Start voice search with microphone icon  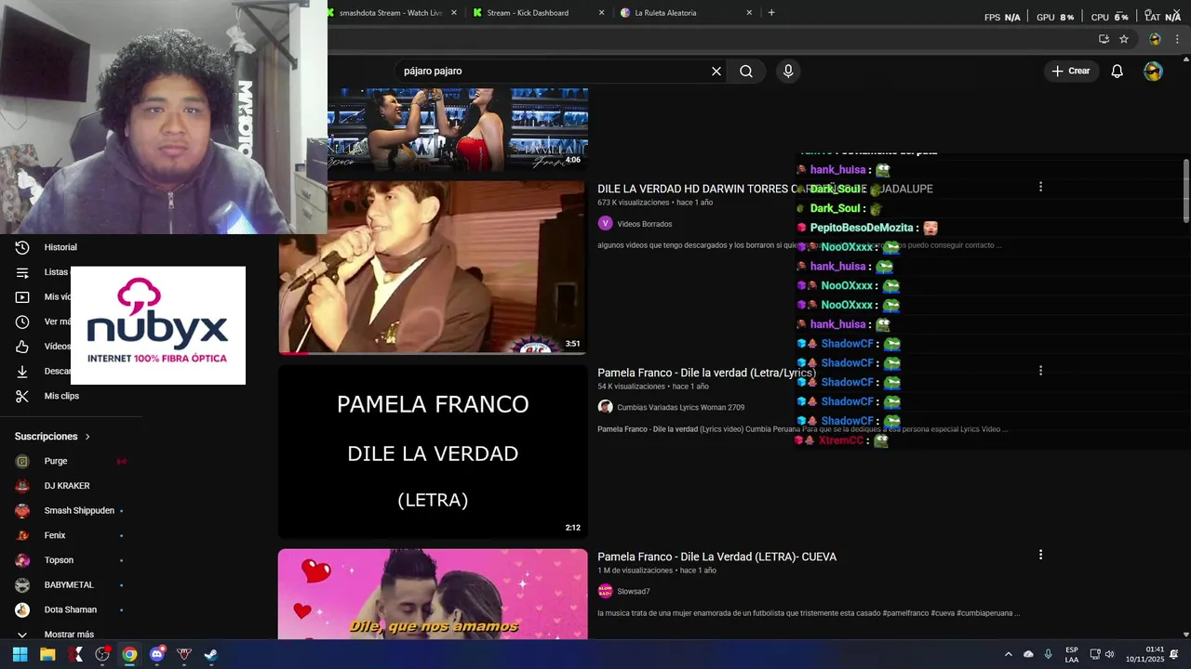click(x=788, y=72)
